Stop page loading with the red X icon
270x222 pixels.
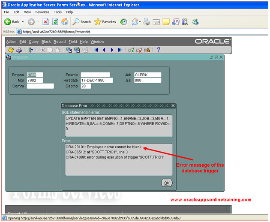tap(45, 22)
